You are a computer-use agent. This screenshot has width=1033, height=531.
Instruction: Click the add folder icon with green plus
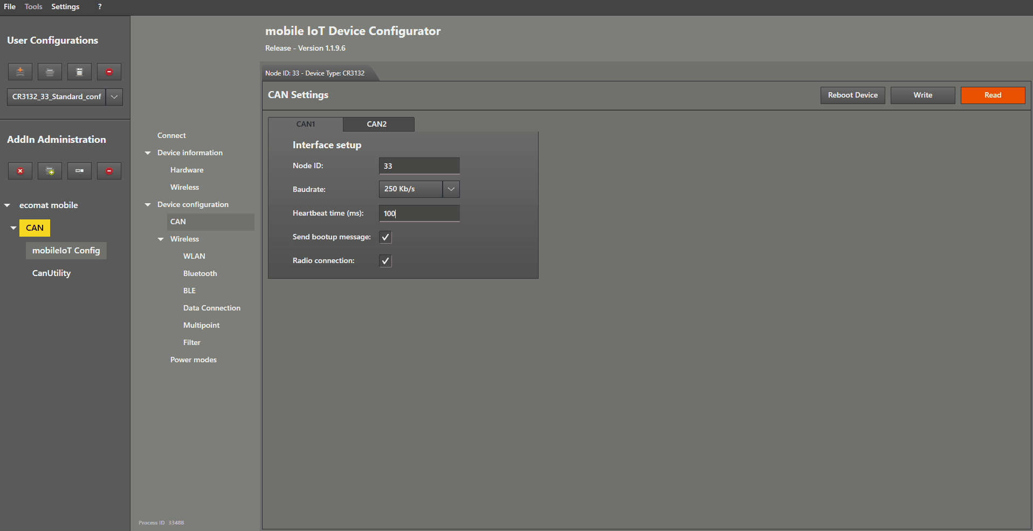coord(50,171)
